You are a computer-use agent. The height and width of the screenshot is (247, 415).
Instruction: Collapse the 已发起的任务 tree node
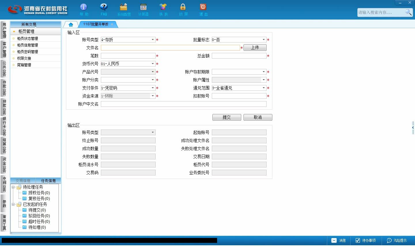(13, 204)
